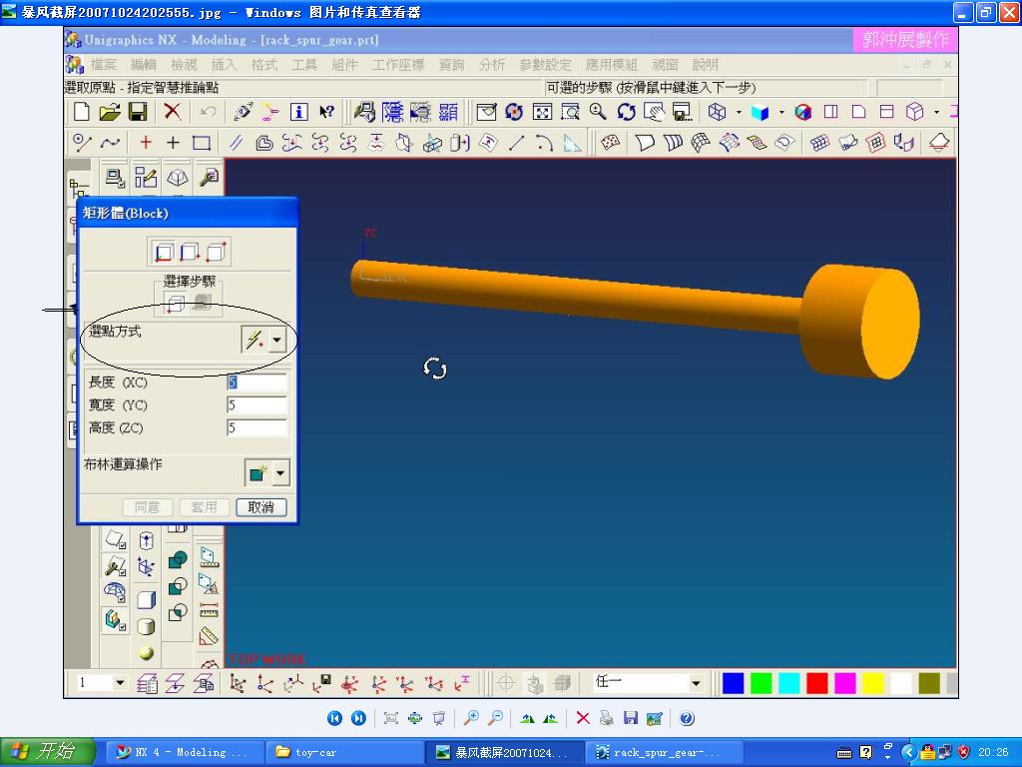Select the Two diagonal points block type

(x=216, y=252)
